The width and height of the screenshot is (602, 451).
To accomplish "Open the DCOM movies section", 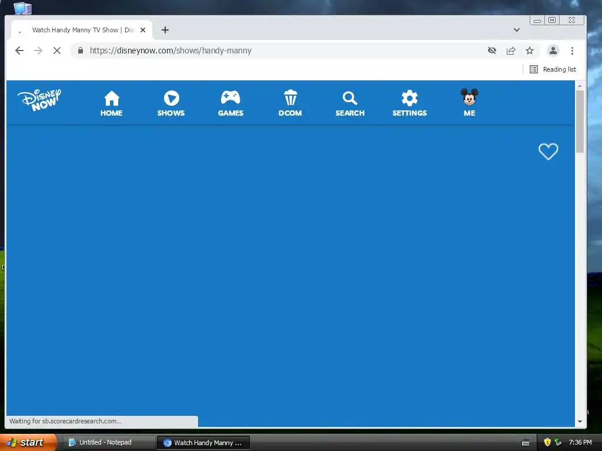I will tap(290, 103).
